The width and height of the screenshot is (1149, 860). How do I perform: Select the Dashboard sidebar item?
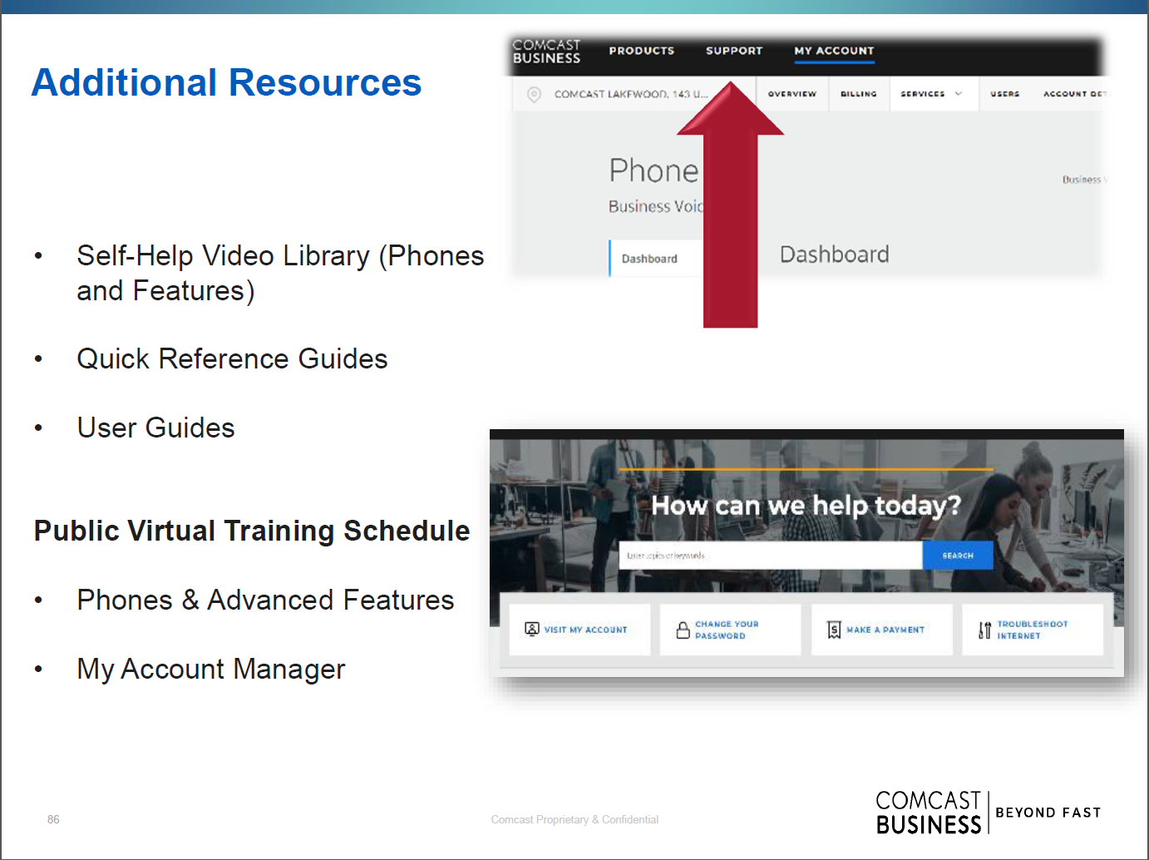click(x=656, y=259)
